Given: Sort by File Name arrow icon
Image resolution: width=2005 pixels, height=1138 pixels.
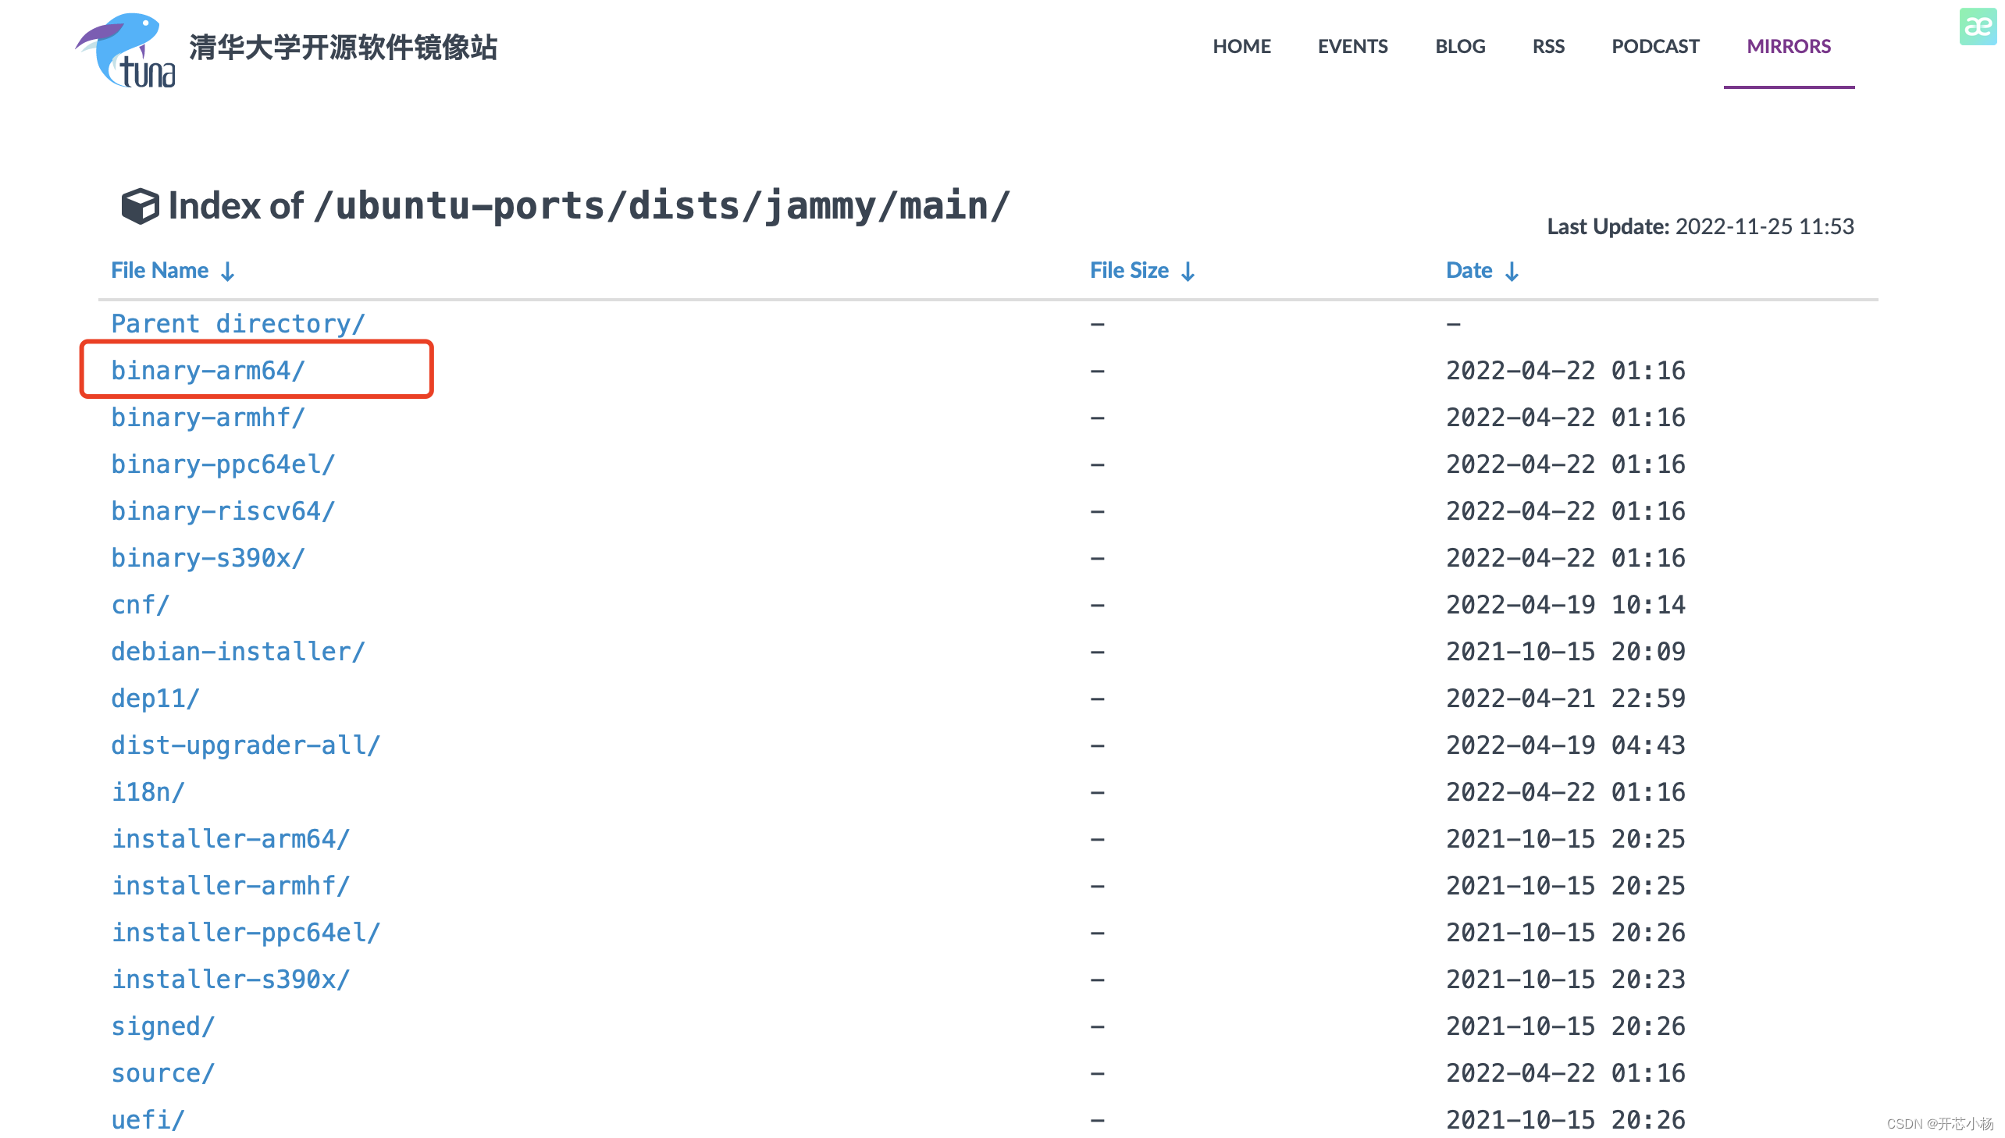Looking at the screenshot, I should pyautogui.click(x=227, y=271).
